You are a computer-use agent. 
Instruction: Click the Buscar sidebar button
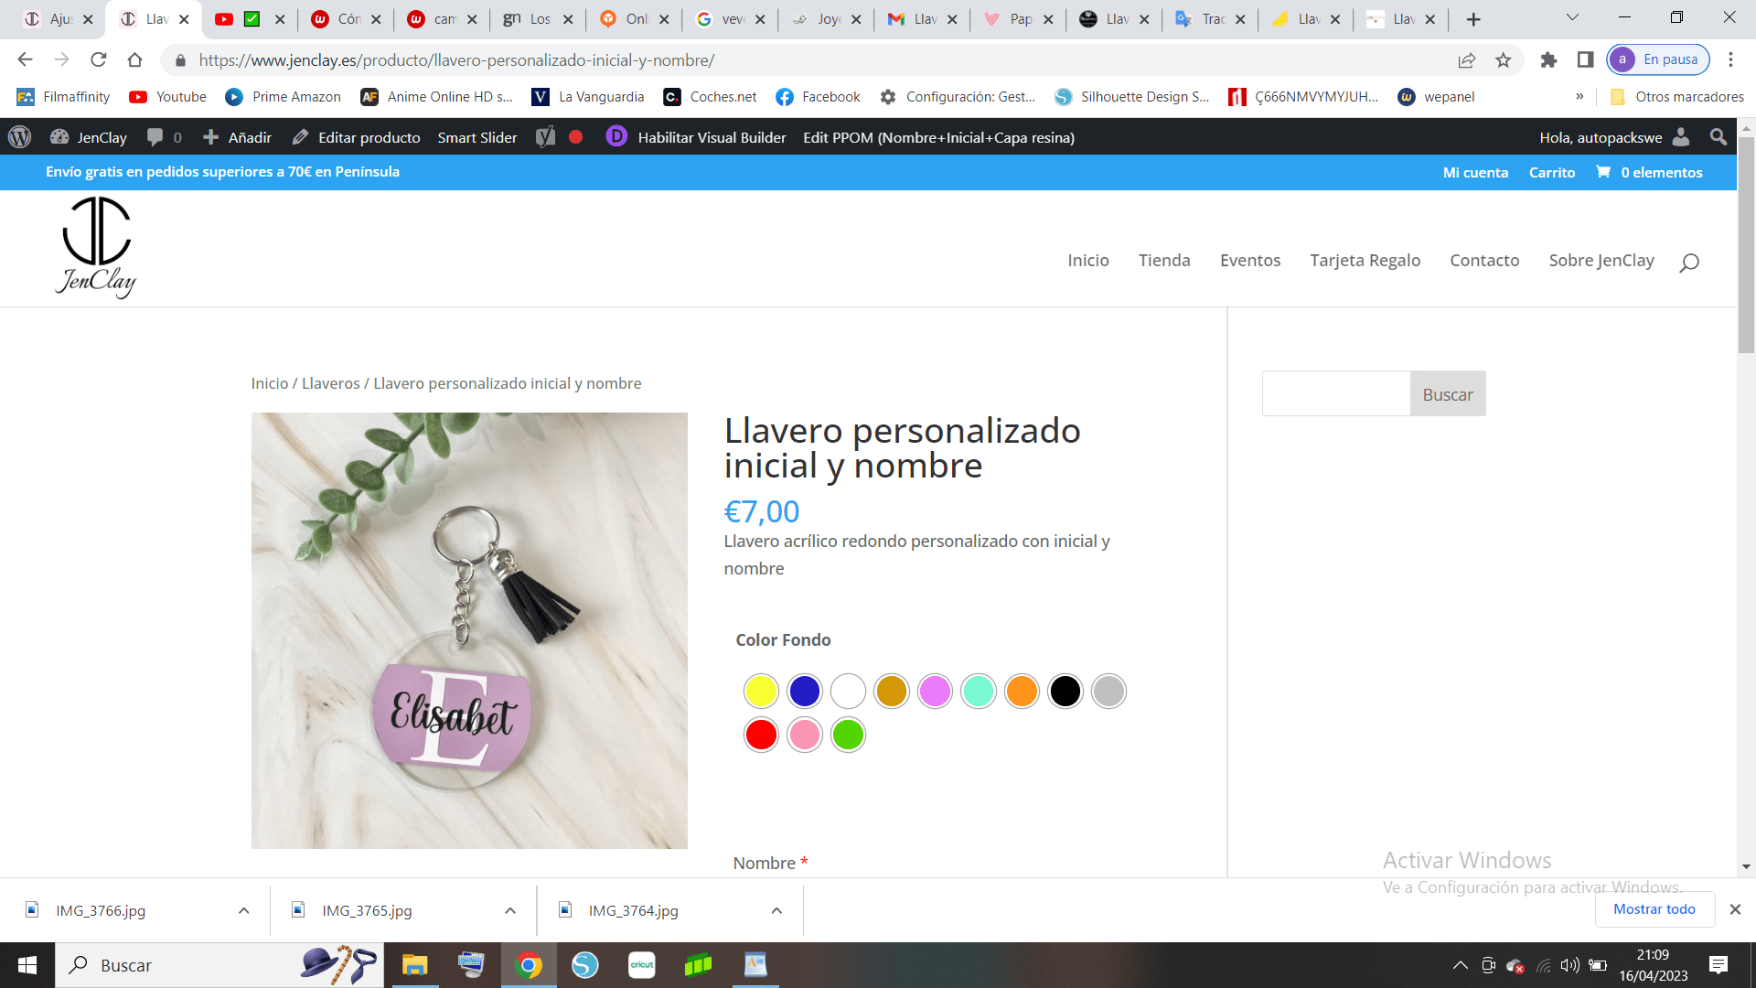(1448, 394)
